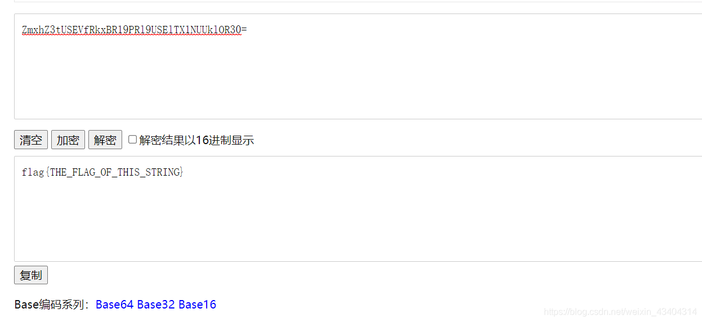This screenshot has width=702, height=322.
Task: Place cursor after the closing brace of flag
Action: pyautogui.click(x=185, y=172)
